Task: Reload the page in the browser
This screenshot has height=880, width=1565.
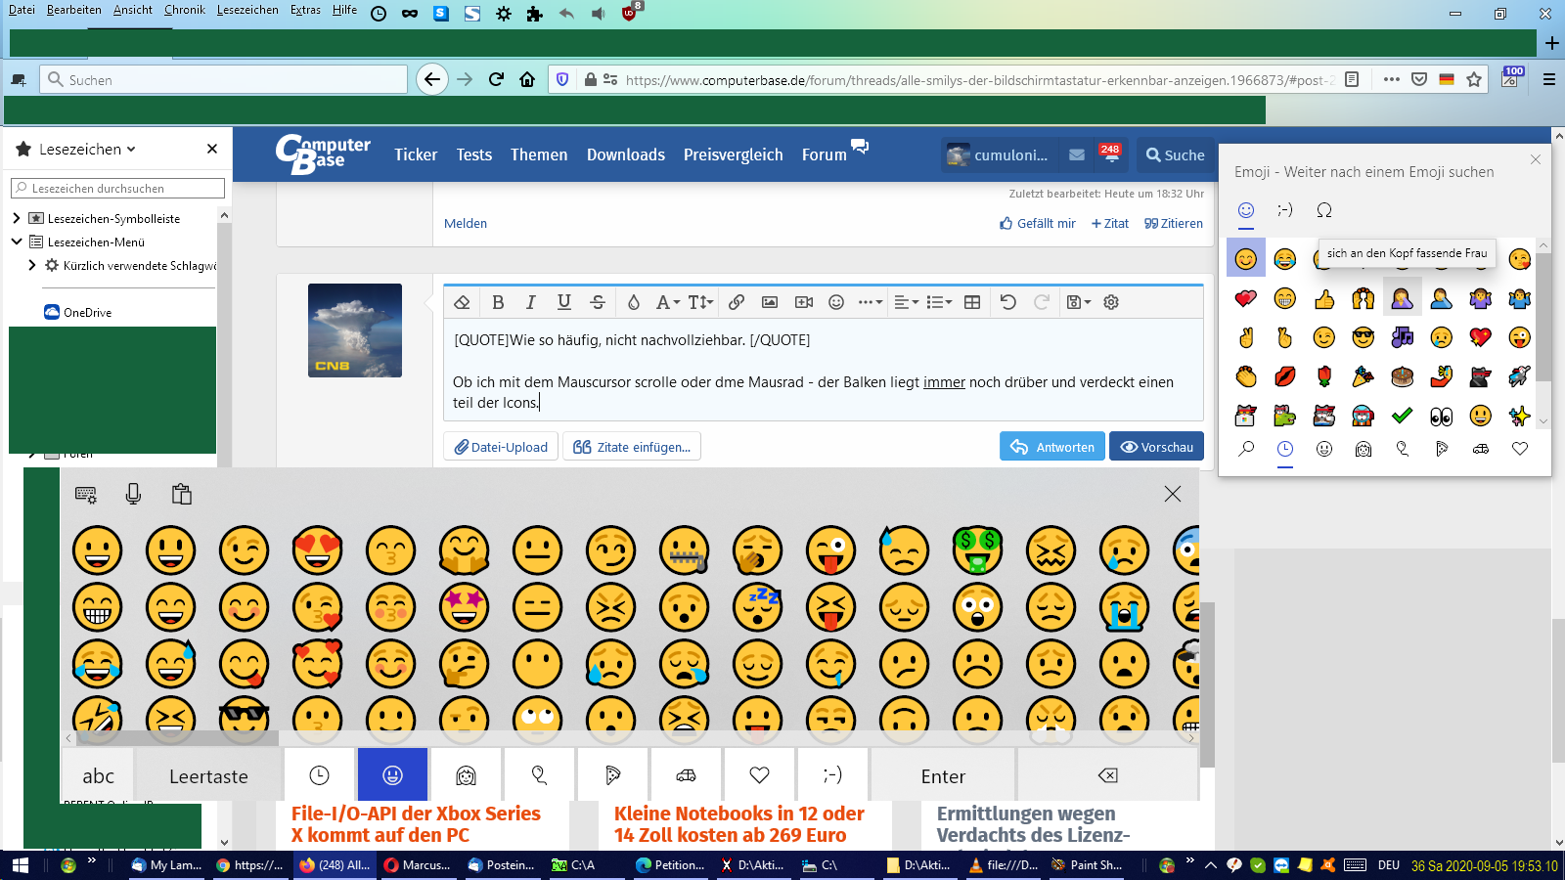Action: pyautogui.click(x=496, y=79)
